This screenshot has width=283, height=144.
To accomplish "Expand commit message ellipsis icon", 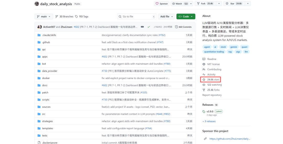I will 142,27.
